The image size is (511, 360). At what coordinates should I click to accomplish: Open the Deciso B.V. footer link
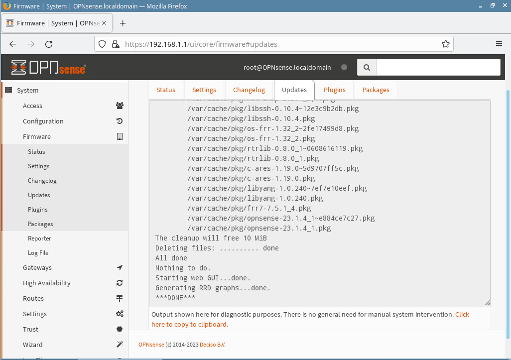pos(213,345)
